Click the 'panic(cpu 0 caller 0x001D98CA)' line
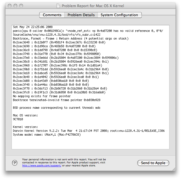 pyautogui.click(x=88, y=31)
